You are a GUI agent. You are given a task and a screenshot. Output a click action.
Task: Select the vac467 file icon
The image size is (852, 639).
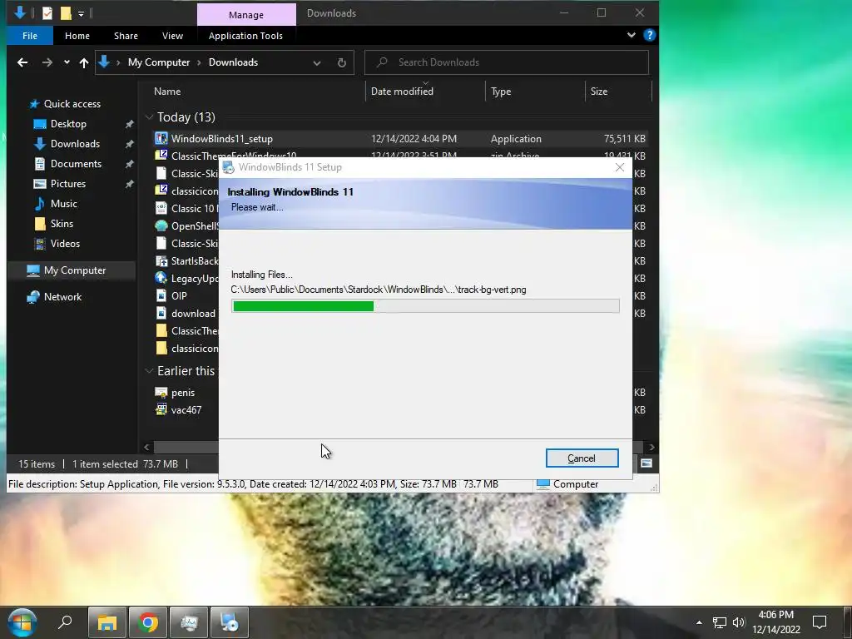[x=161, y=409]
